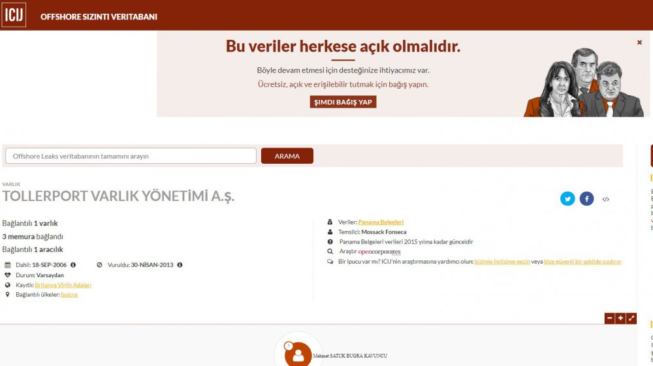
Task: Zoom out the graph with minus button
Action: coord(610,318)
